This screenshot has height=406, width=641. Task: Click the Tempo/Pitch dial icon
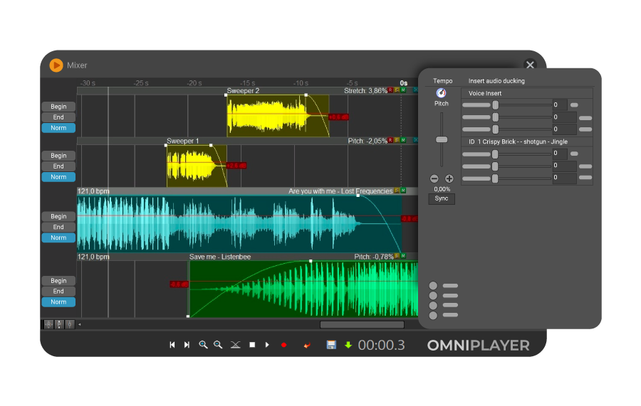pyautogui.click(x=441, y=92)
